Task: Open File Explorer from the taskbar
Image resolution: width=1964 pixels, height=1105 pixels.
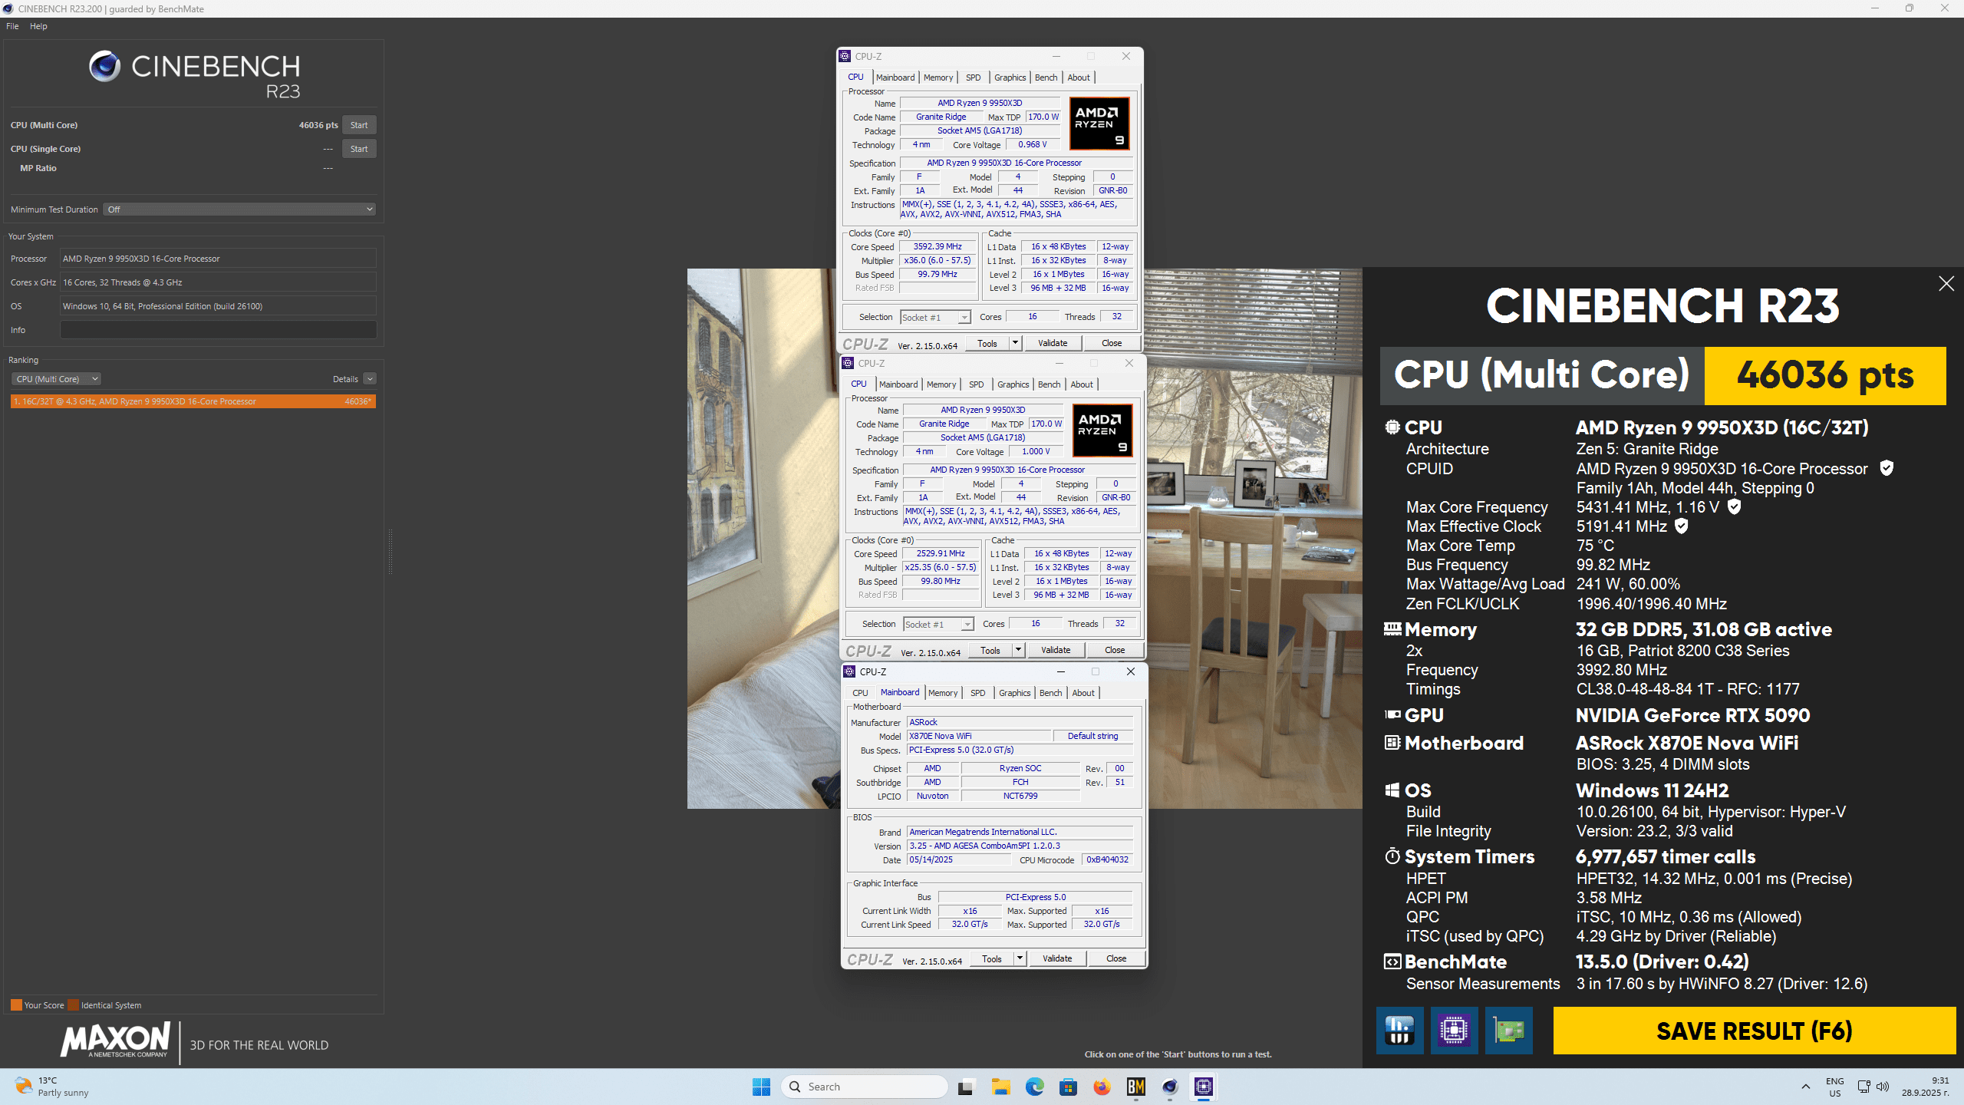Action: coord(1000,1087)
